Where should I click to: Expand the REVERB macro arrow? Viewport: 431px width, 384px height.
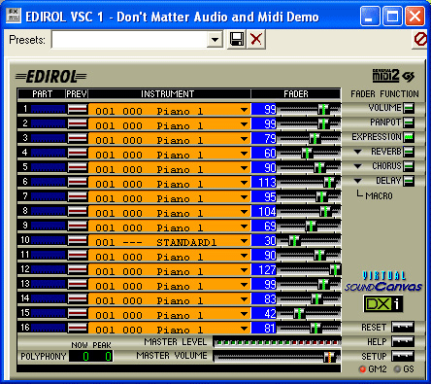point(357,152)
